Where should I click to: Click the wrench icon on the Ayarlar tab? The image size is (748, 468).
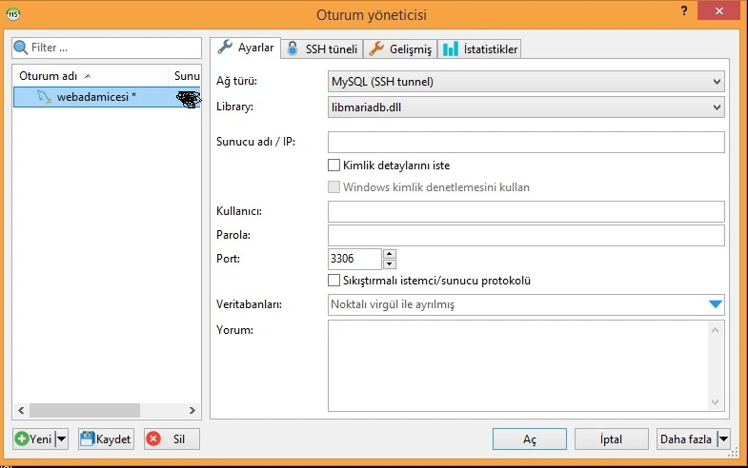click(x=225, y=48)
